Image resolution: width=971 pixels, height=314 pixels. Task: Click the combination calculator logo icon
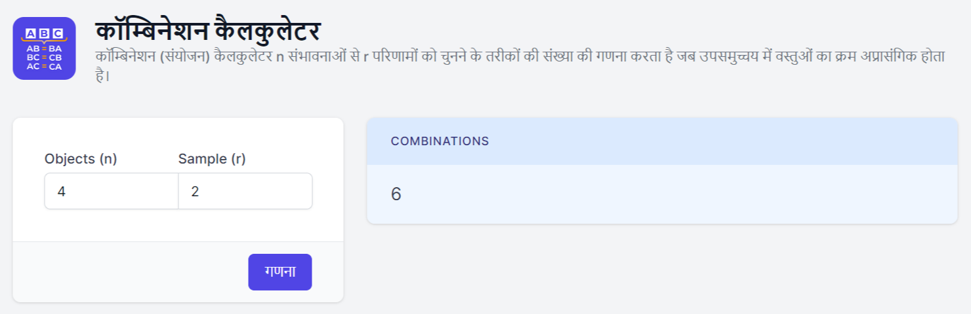click(x=44, y=48)
